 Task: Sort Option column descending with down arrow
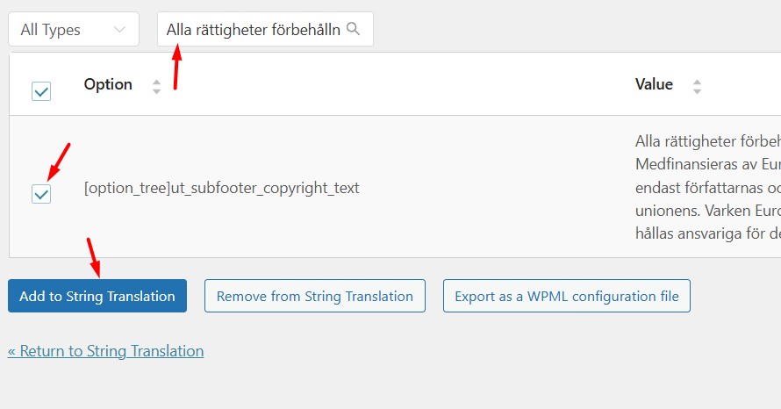[x=157, y=90]
